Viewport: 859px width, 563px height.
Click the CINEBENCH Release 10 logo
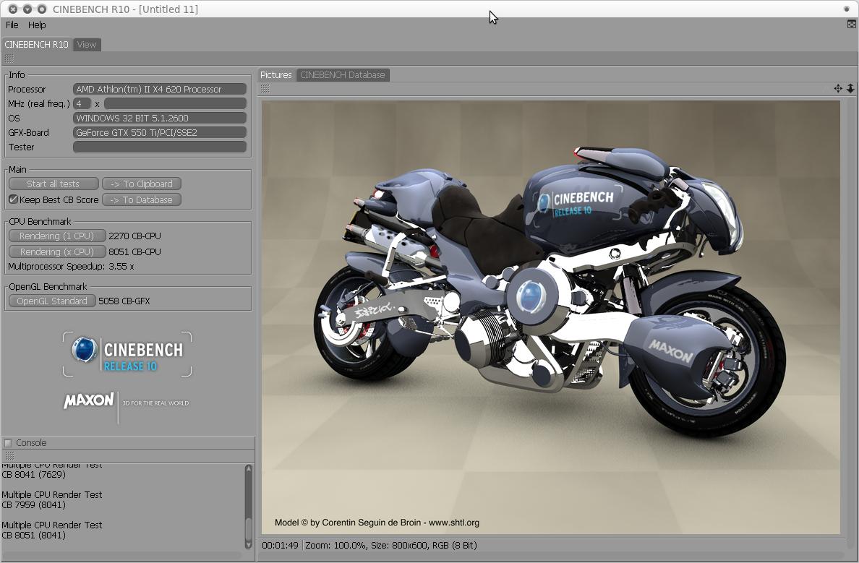(x=128, y=354)
